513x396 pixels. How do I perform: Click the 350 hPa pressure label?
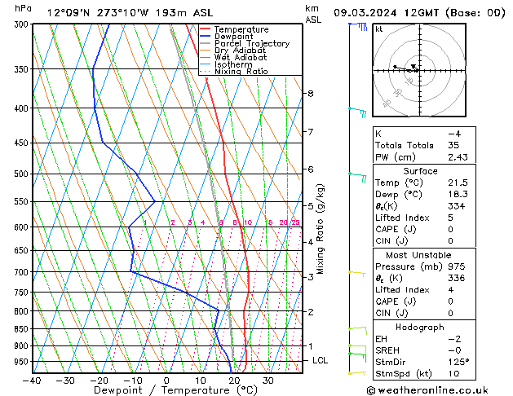pos(23,69)
